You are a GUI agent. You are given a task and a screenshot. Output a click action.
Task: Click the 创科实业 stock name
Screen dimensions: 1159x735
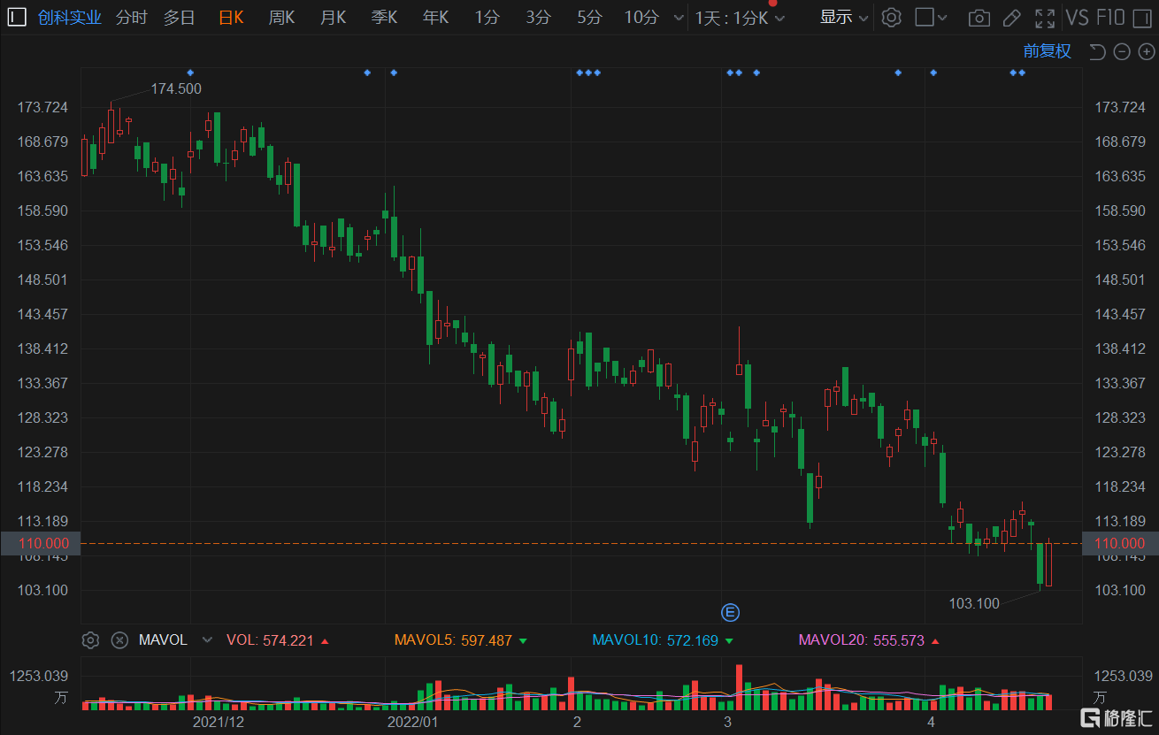click(x=70, y=17)
